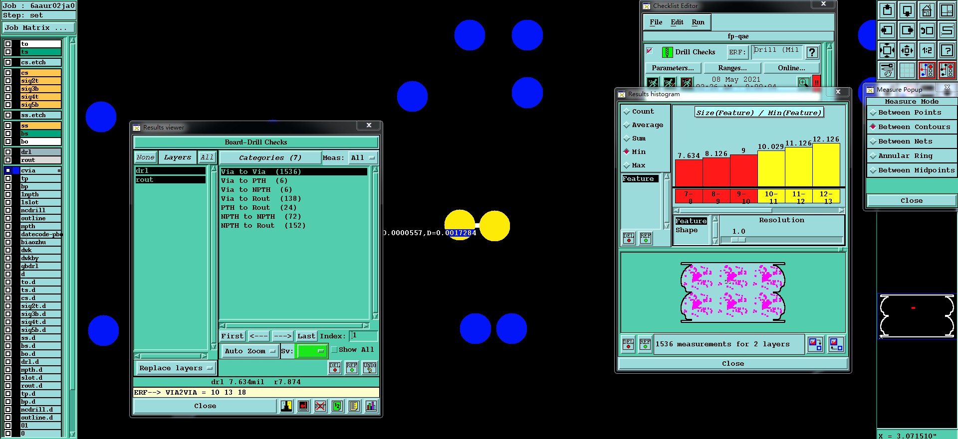958x439 pixels.
Task: Click the Checklist Editor question mark help icon
Action: (812, 52)
